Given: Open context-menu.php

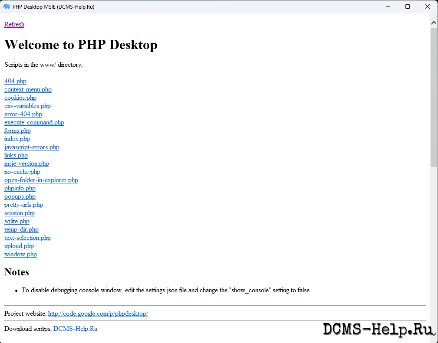Looking at the screenshot, I should [28, 89].
